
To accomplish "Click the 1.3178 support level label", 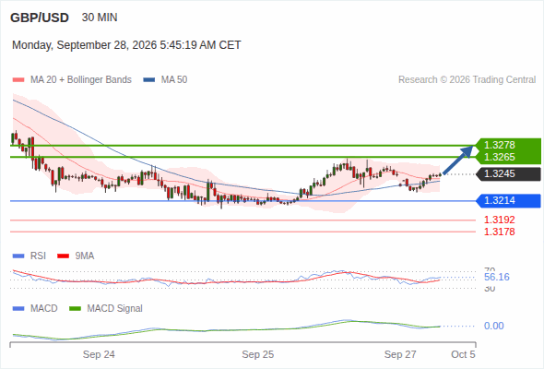I will pyautogui.click(x=500, y=232).
